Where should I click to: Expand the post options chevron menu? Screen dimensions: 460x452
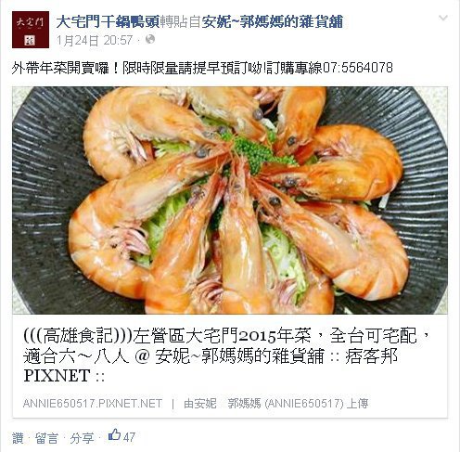[x=443, y=18]
